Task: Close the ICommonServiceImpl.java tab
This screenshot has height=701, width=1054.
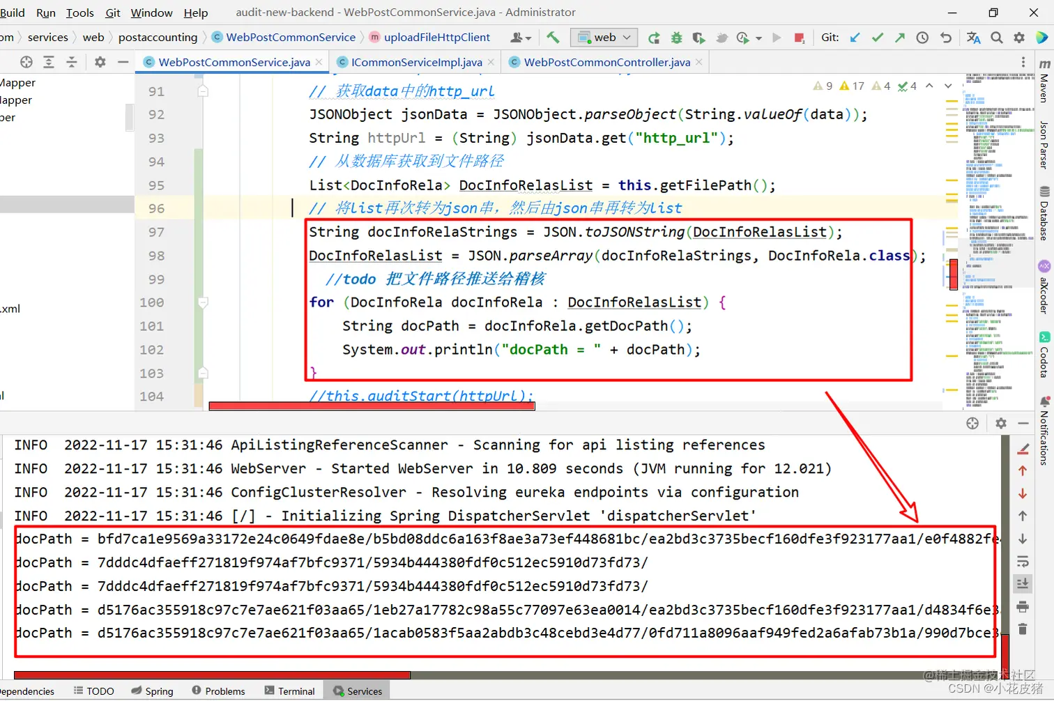Action: [x=491, y=62]
